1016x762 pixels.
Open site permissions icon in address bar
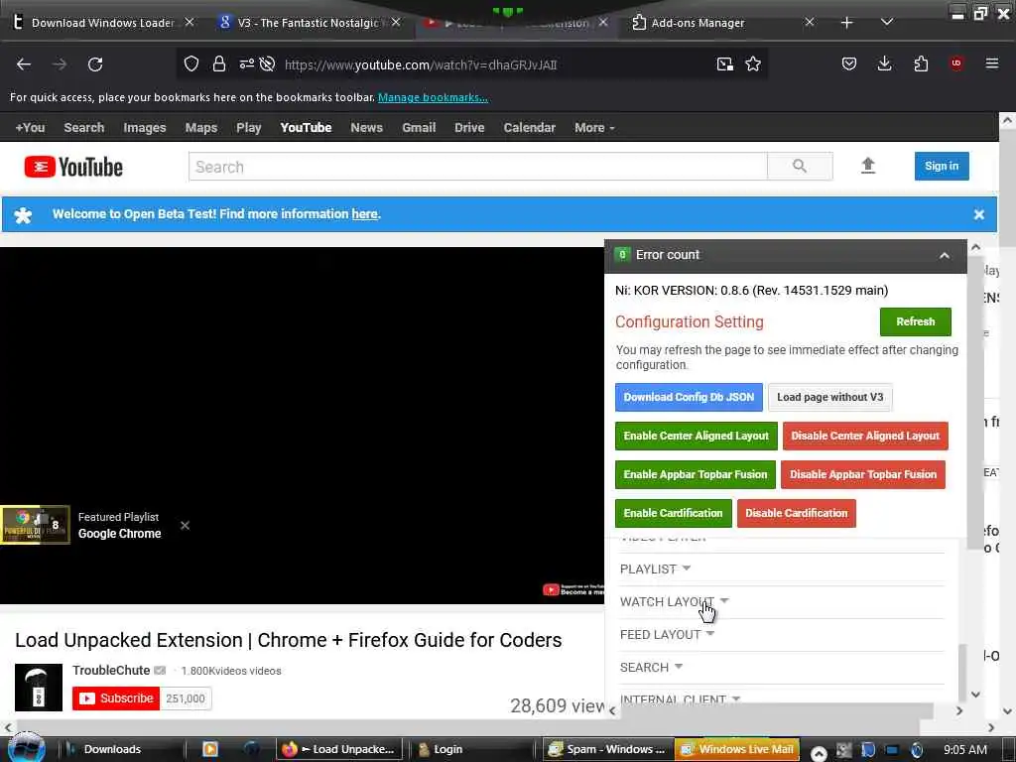pos(246,63)
